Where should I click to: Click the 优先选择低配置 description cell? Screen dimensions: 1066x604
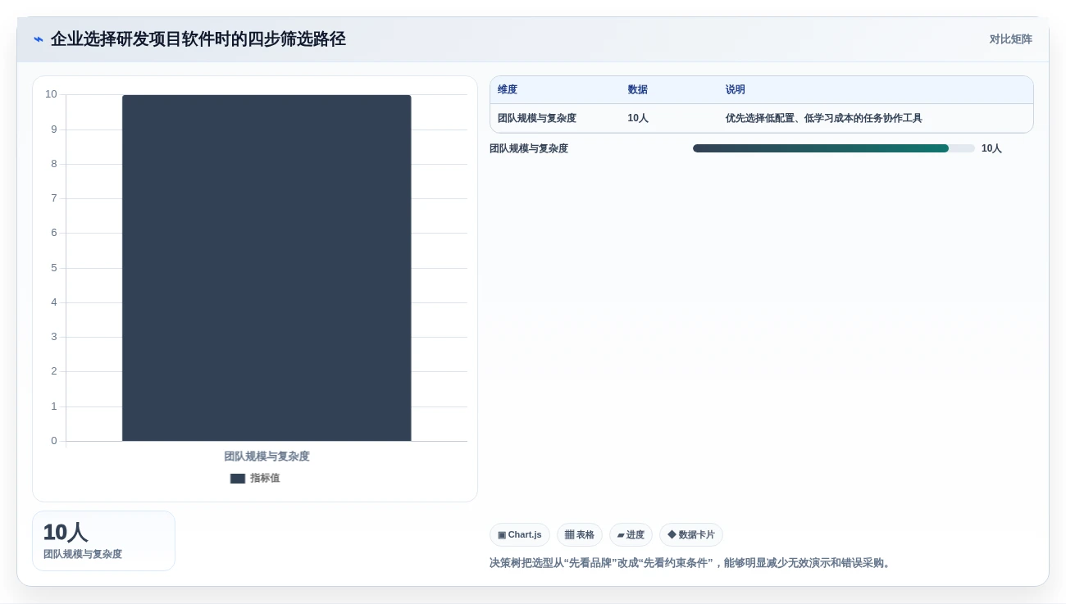coord(824,118)
